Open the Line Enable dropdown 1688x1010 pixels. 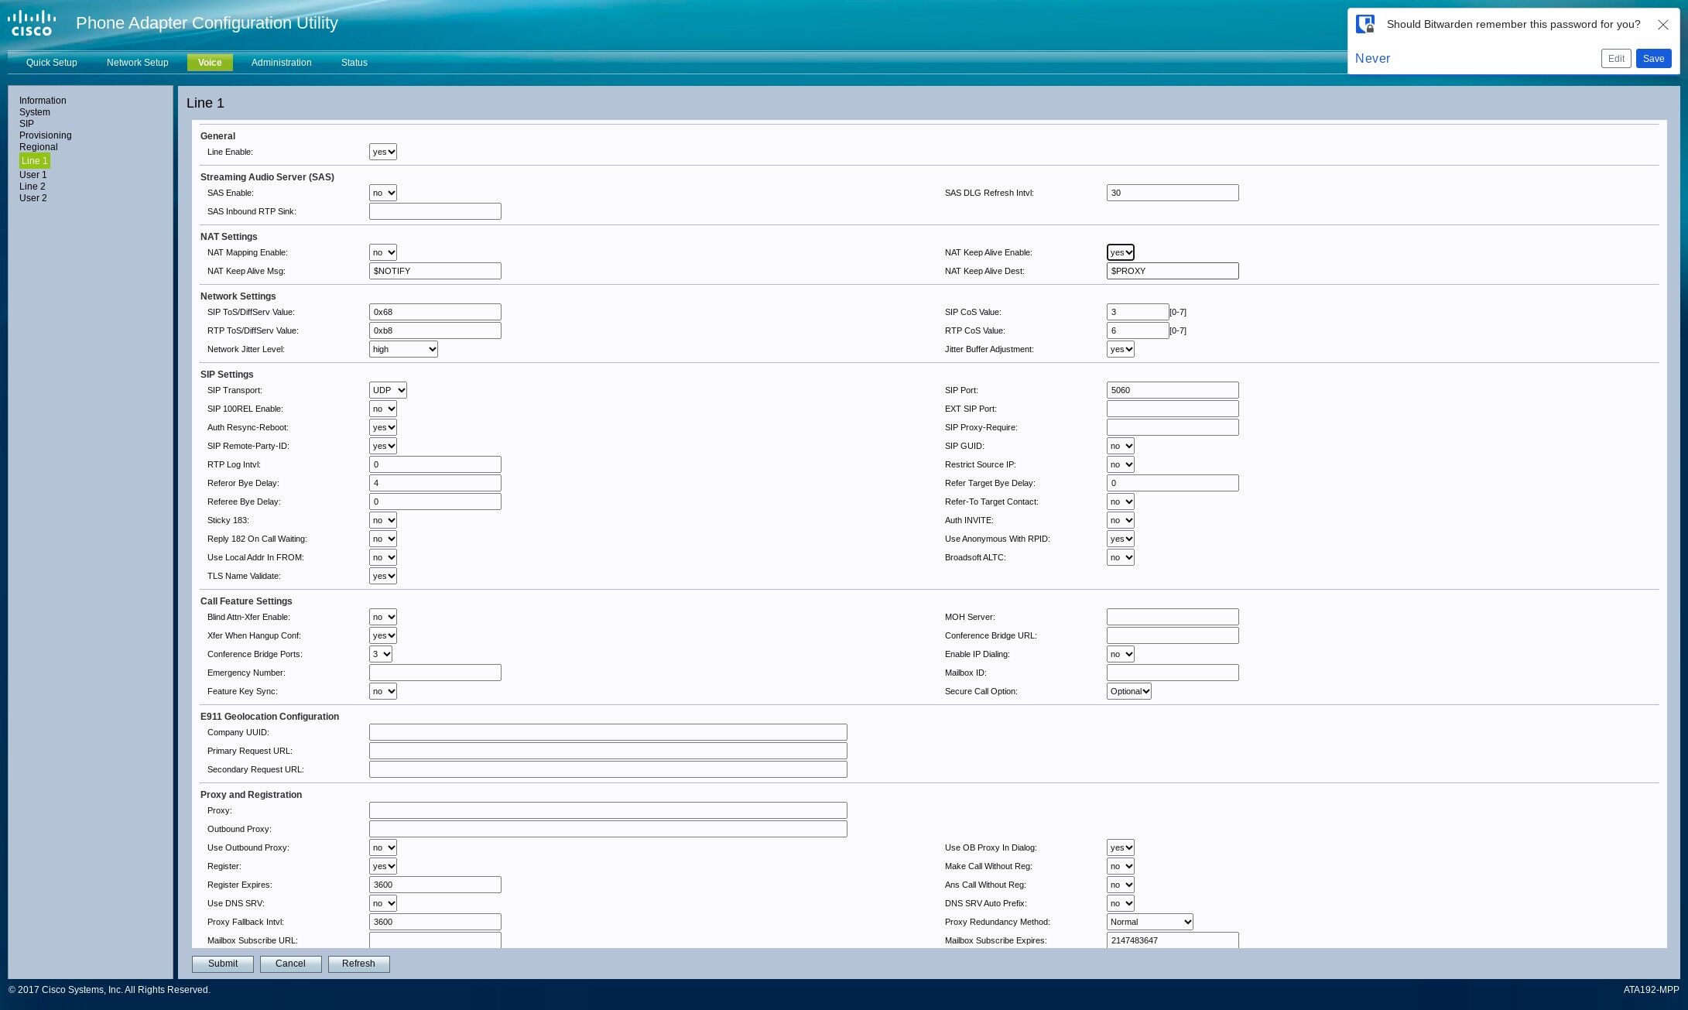click(383, 152)
